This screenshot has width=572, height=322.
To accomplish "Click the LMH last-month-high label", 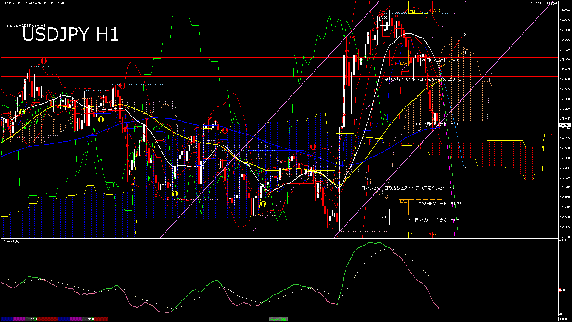I will (x=394, y=64).
